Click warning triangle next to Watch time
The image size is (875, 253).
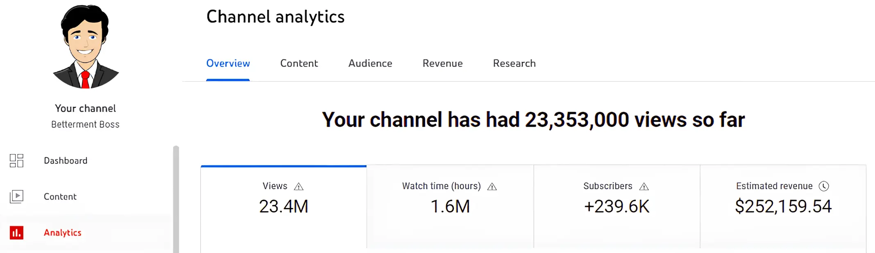492,187
